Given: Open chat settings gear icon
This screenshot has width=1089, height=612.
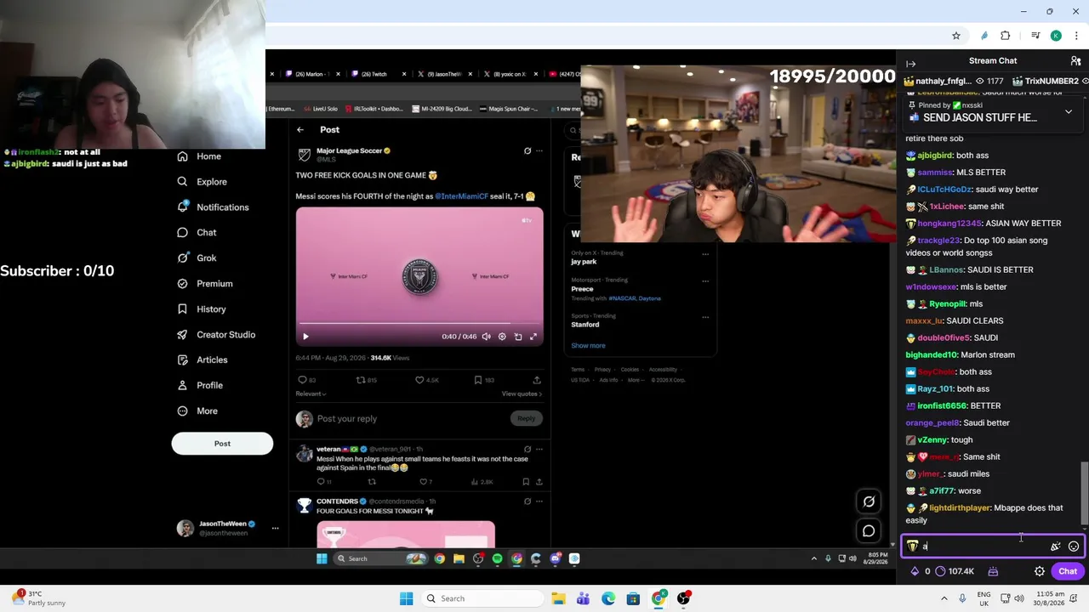Looking at the screenshot, I should click(x=1040, y=571).
